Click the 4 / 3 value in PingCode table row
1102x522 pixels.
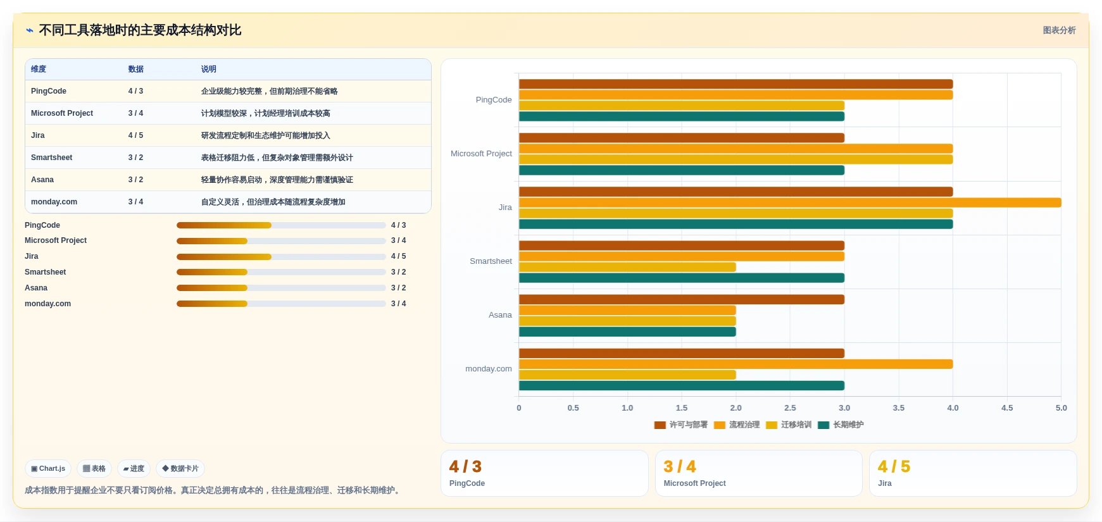pos(136,91)
